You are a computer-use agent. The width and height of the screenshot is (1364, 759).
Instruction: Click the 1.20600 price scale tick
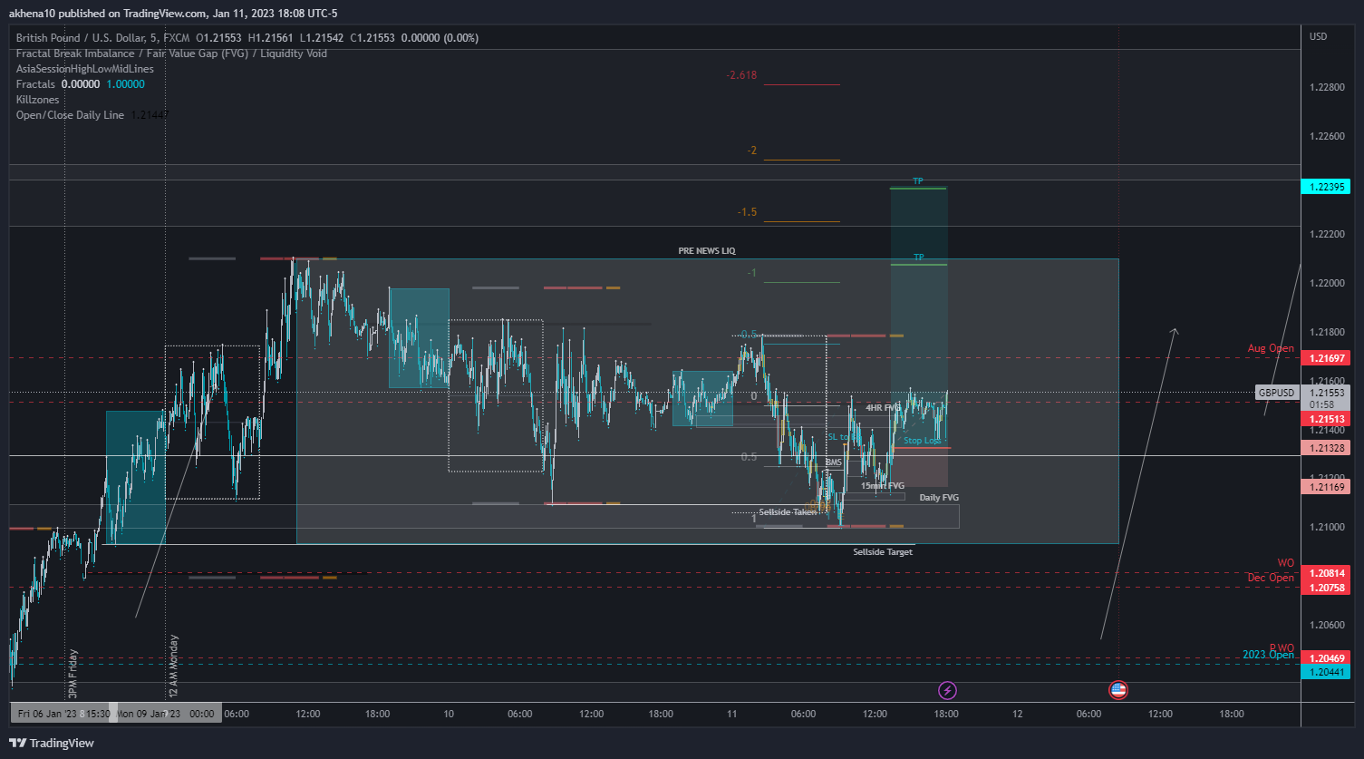tap(1327, 625)
